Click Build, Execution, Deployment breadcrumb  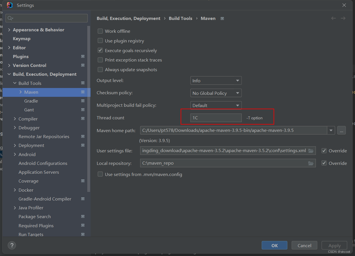coord(129,18)
